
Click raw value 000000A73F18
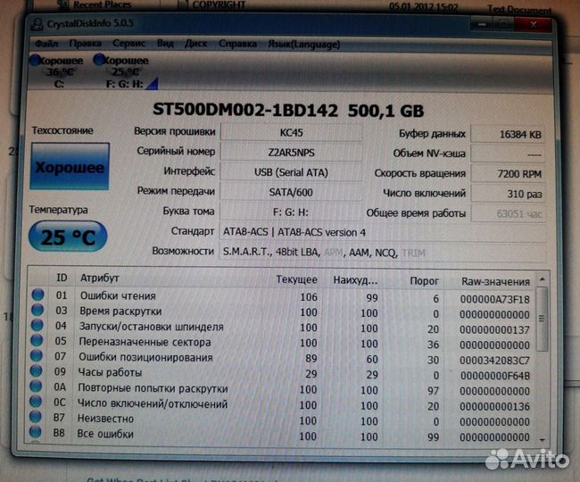coord(495,299)
